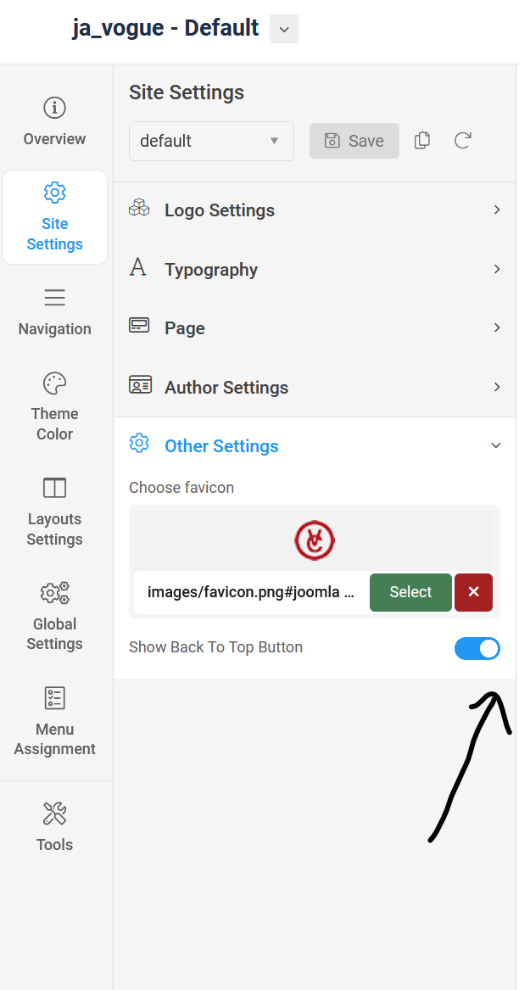
Task: Click the Save button
Action: [354, 141]
